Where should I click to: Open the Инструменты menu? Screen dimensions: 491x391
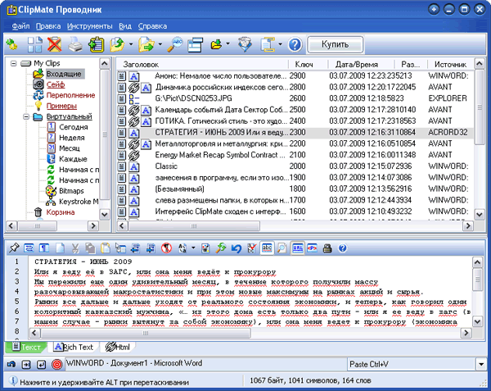(x=89, y=26)
